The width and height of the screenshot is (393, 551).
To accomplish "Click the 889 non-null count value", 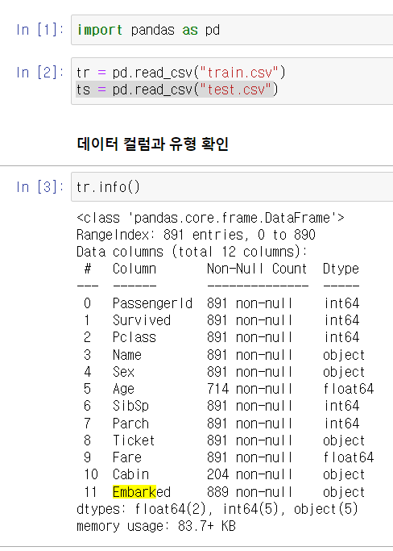I will 250,492.
